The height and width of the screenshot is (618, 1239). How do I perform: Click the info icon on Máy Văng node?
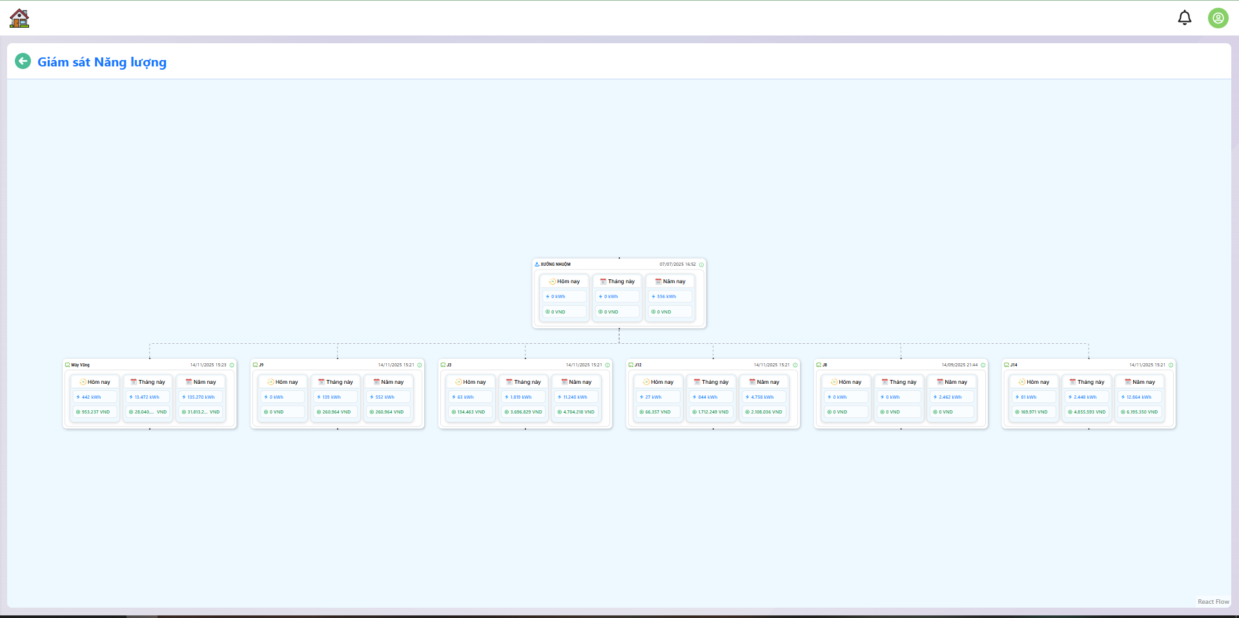pos(232,365)
